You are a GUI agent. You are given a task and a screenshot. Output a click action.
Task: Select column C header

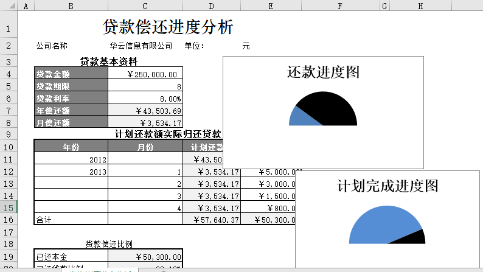145,6
